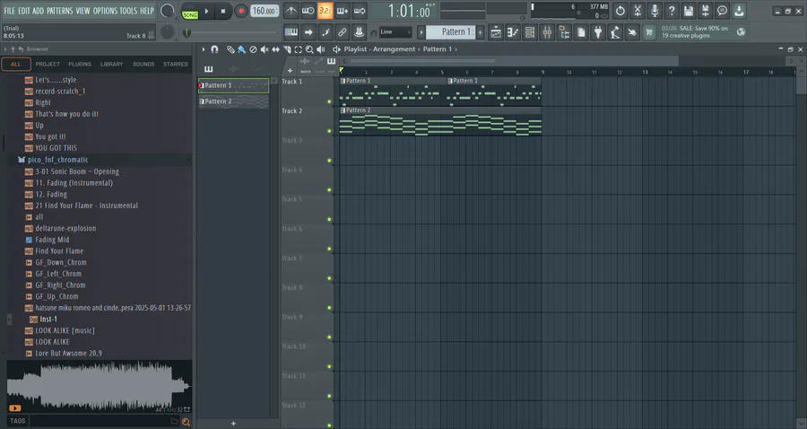The image size is (807, 429).
Task: Toggle loop recording button
Action: [x=360, y=10]
